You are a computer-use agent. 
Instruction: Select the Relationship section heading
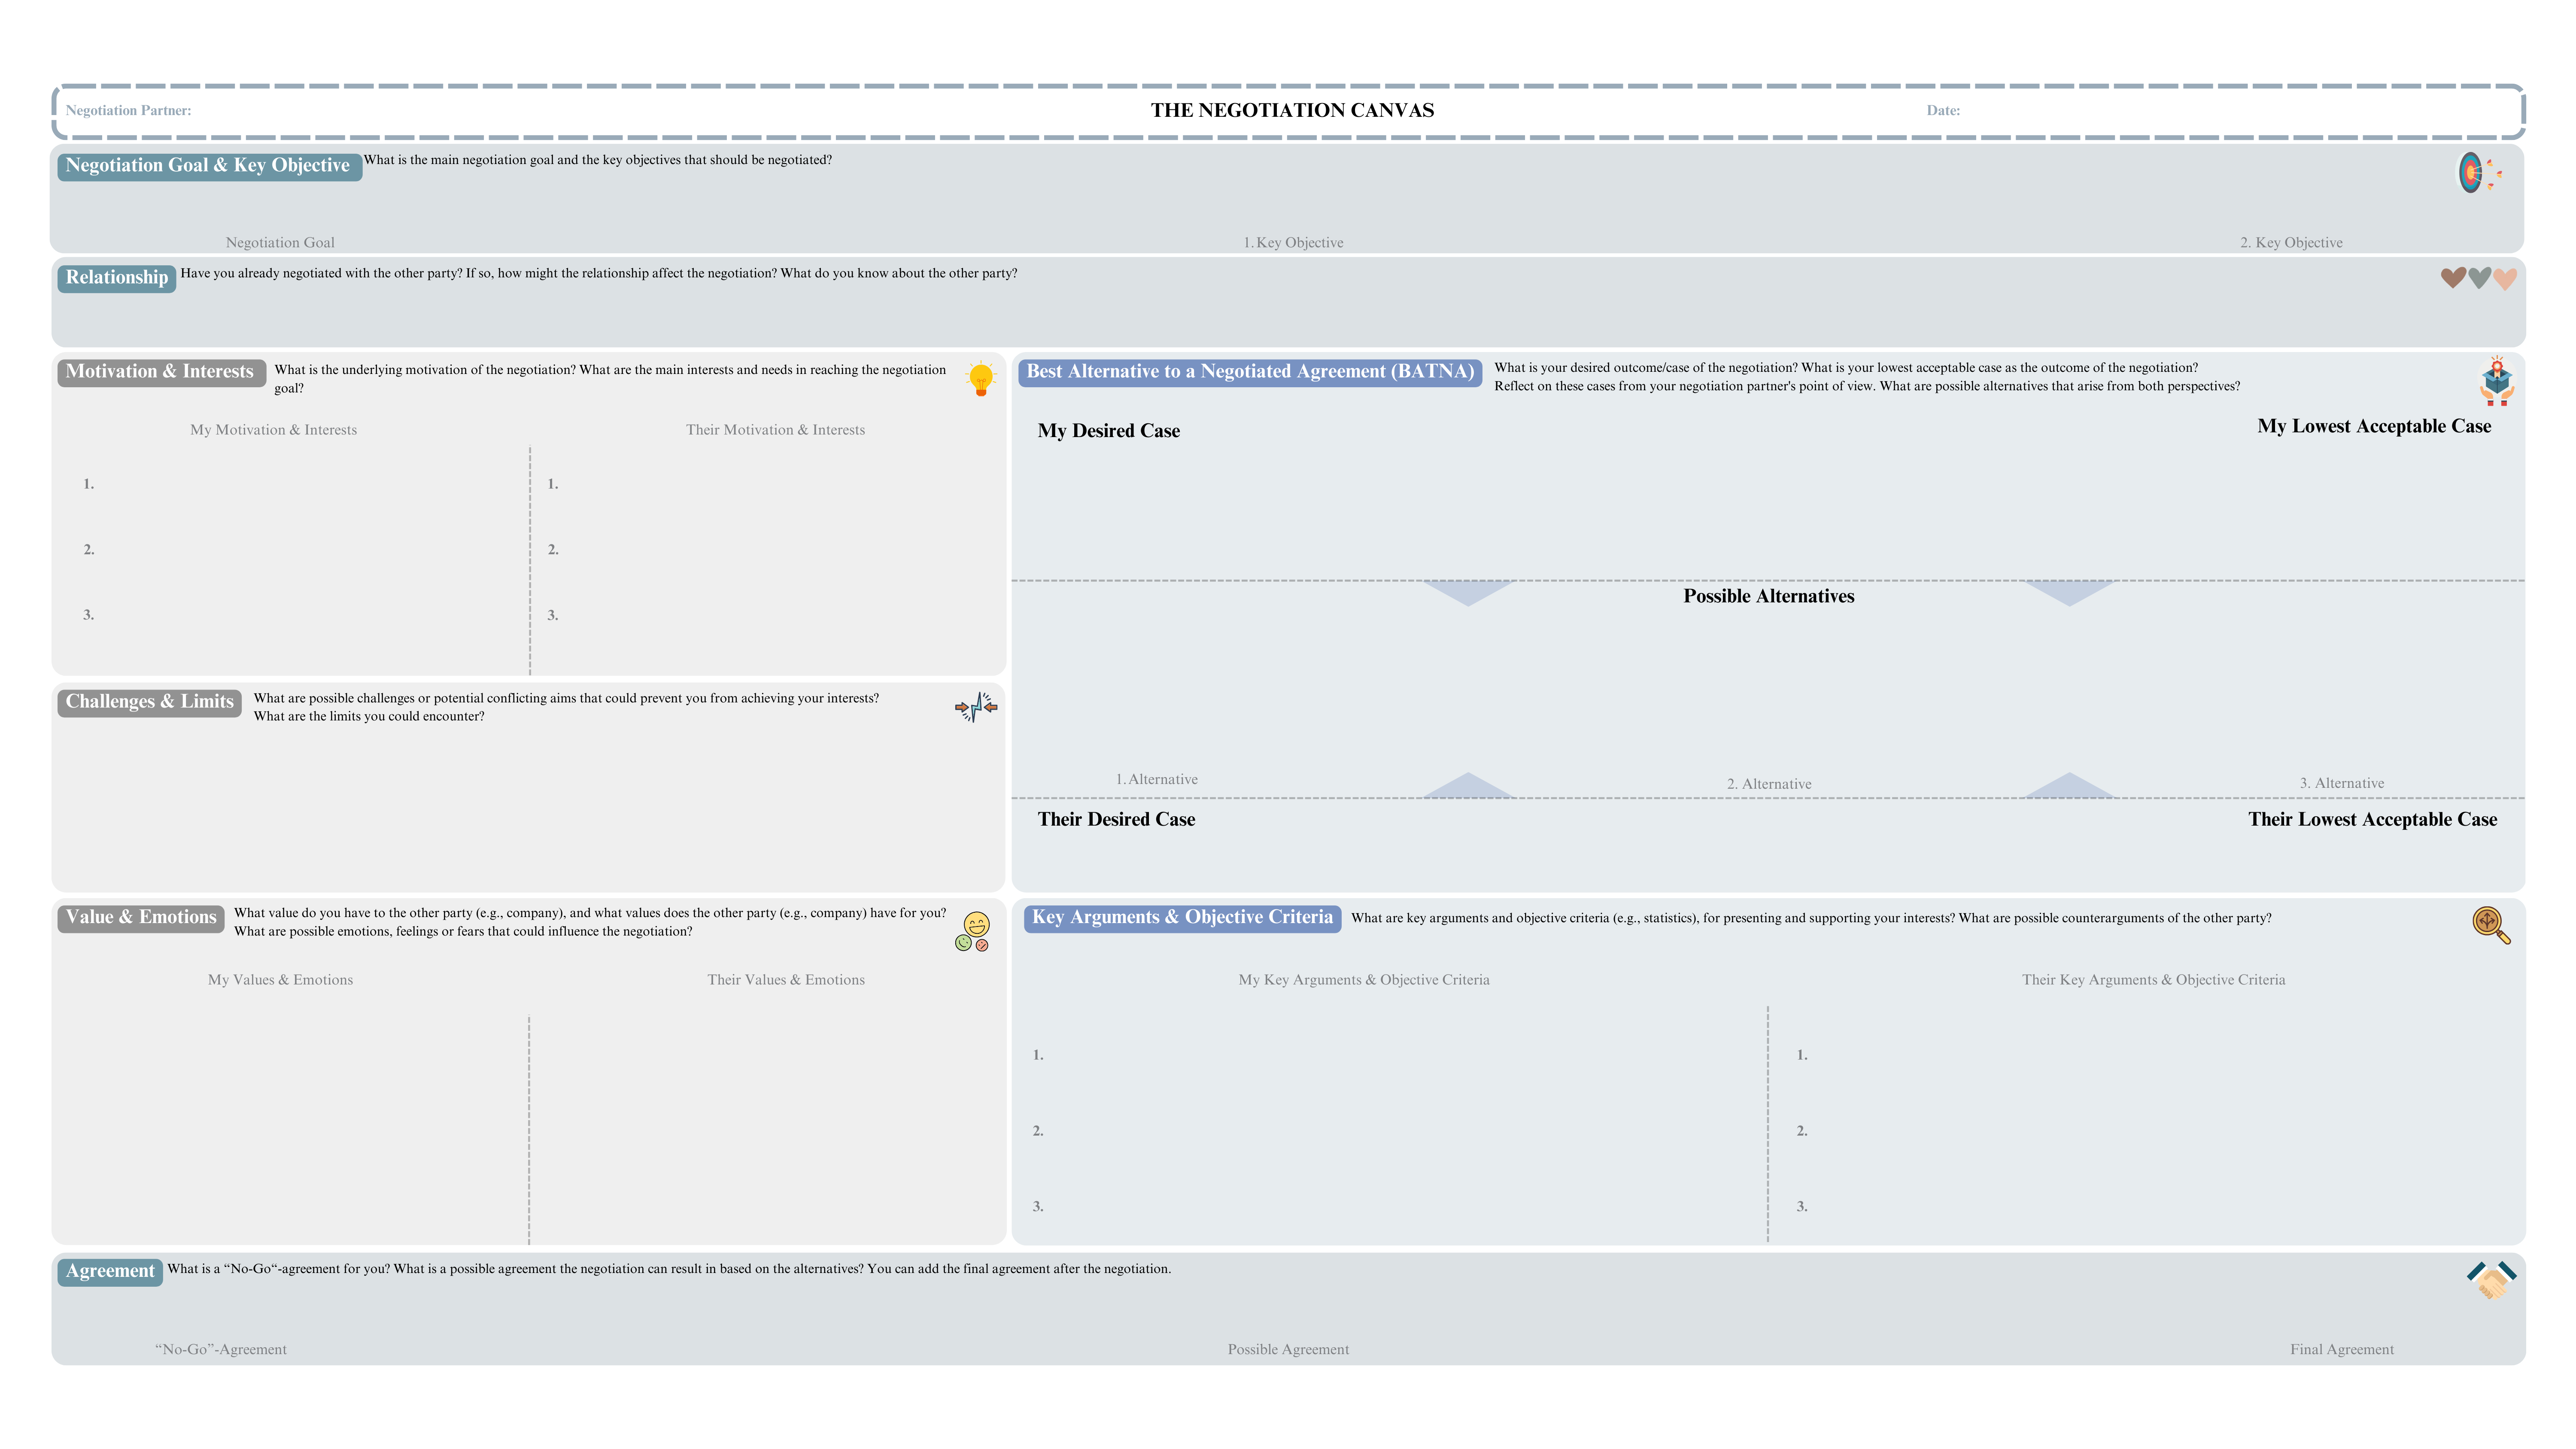click(117, 278)
